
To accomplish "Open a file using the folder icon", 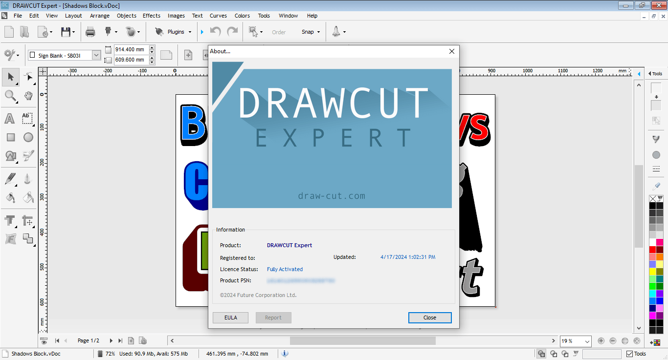I will 24,32.
